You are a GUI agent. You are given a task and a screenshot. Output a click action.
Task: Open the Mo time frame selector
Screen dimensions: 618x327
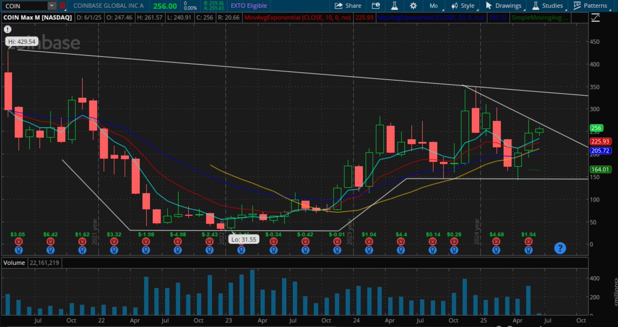tap(433, 6)
